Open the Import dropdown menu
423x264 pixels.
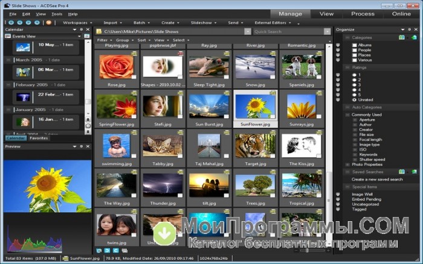point(112,23)
